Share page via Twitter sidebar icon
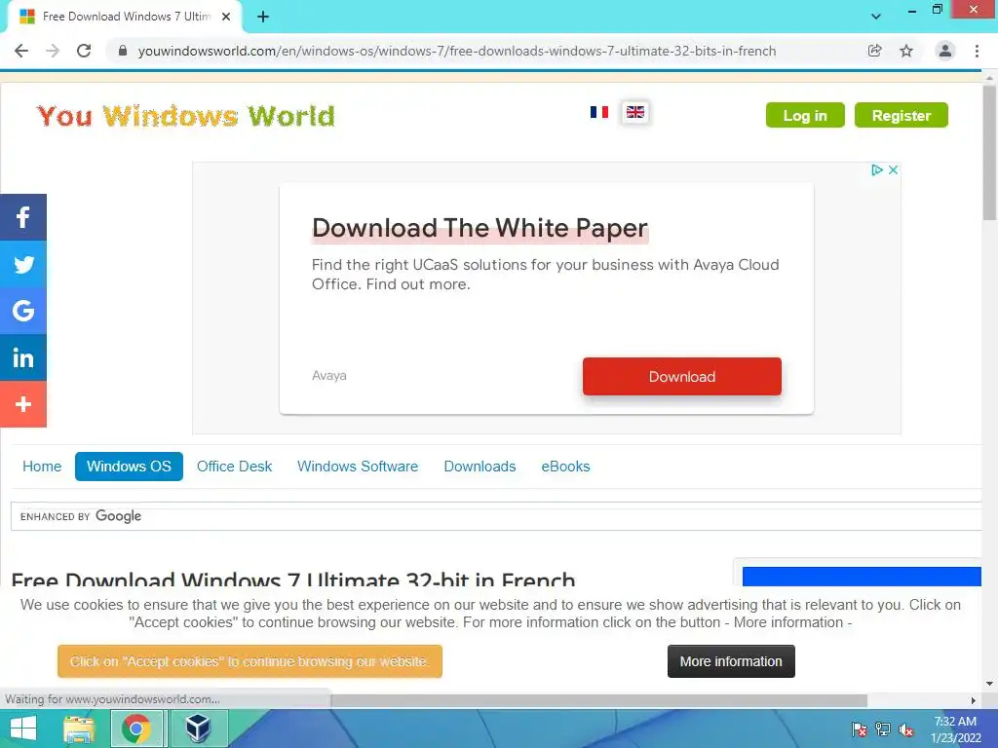The height and width of the screenshot is (748, 998). point(23,264)
